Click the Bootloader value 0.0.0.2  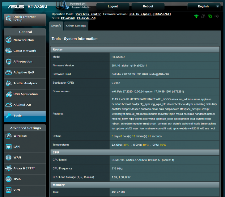click(116, 83)
